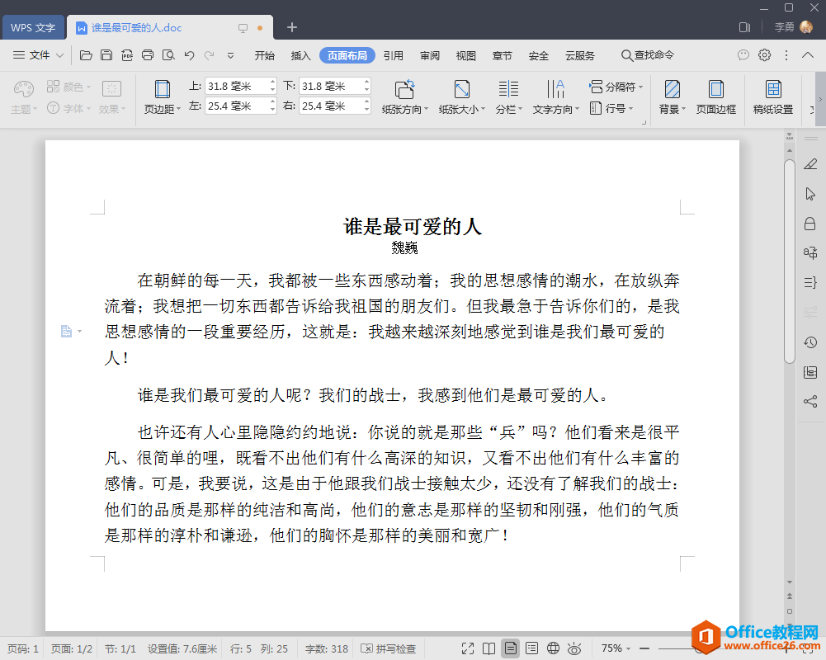The image size is (826, 660).
Task: Toggle 拼写检查 spell check in status bar
Action: [x=388, y=648]
